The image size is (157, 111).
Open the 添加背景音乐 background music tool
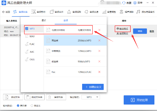(145, 12)
